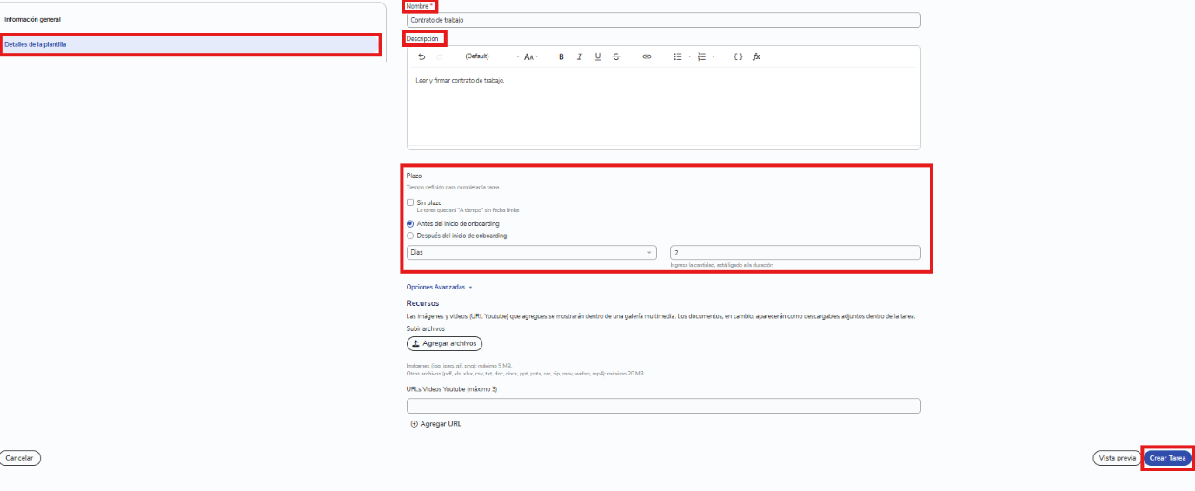Click the Crear Tarea button
The width and height of the screenshot is (1195, 491).
pos(1167,458)
